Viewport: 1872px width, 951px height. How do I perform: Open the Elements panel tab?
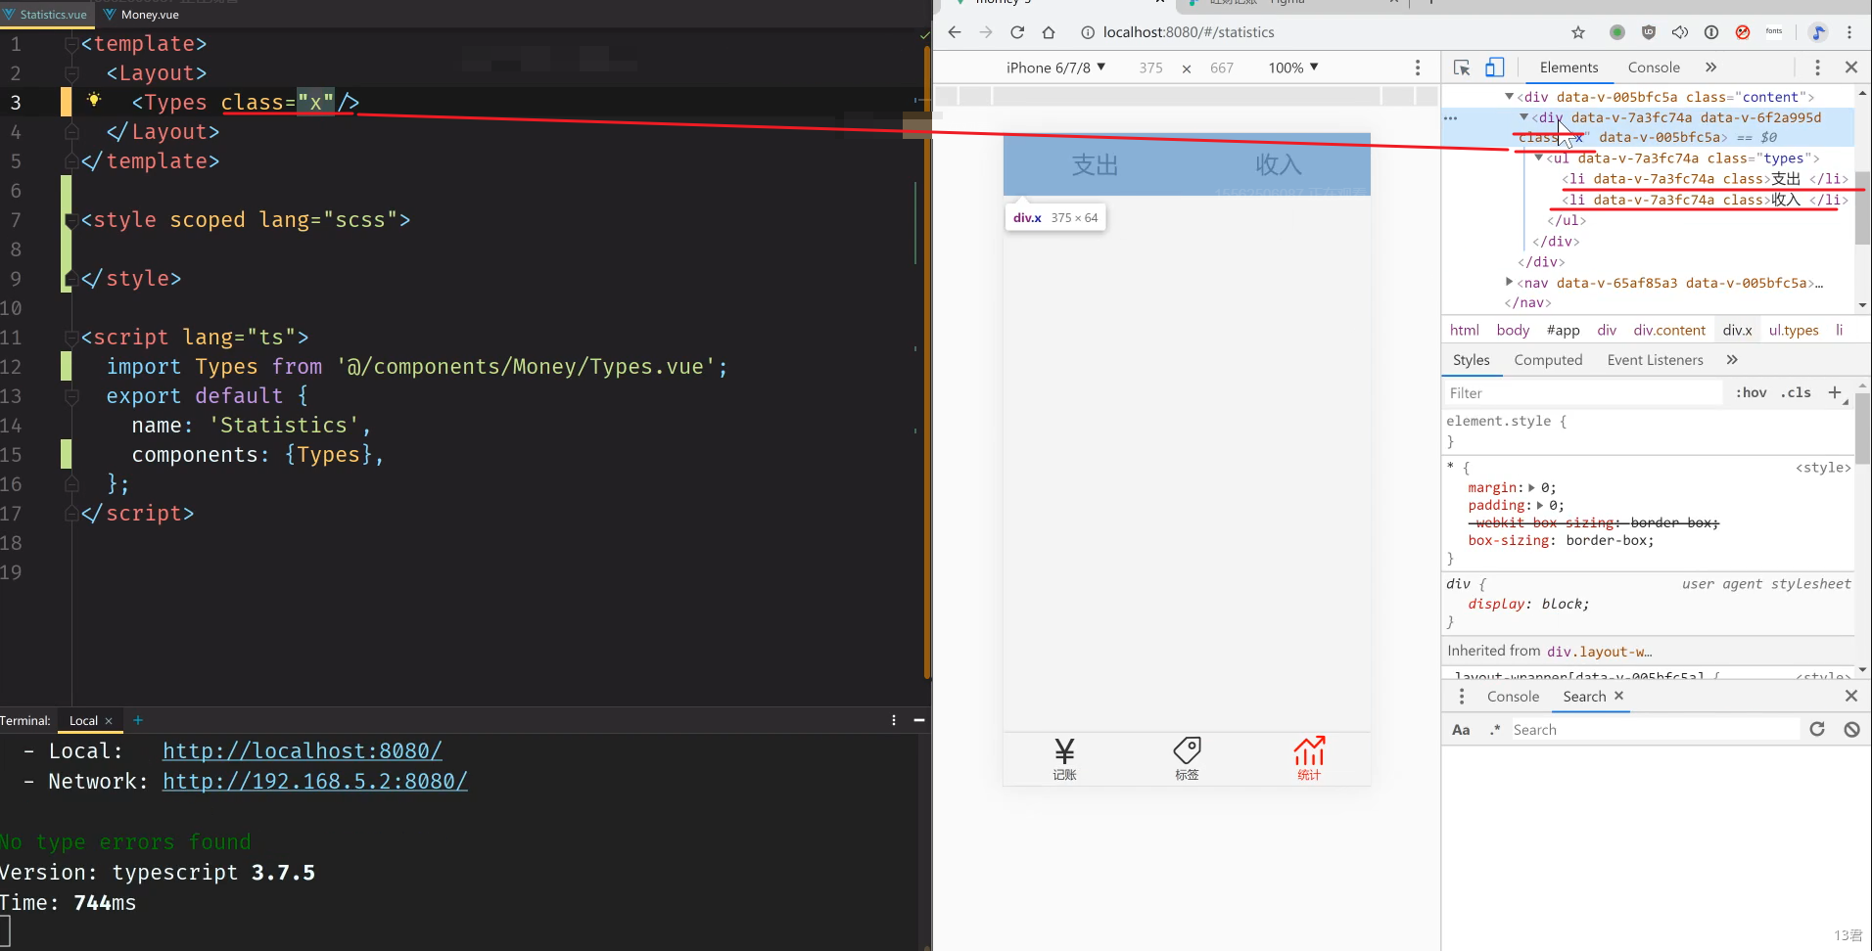coord(1568,68)
